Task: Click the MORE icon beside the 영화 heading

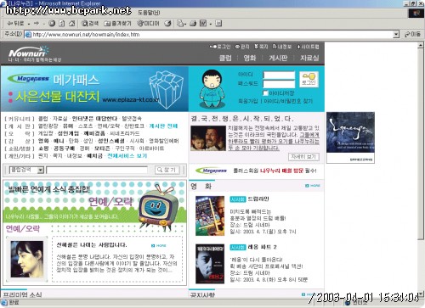Action: pos(313,186)
